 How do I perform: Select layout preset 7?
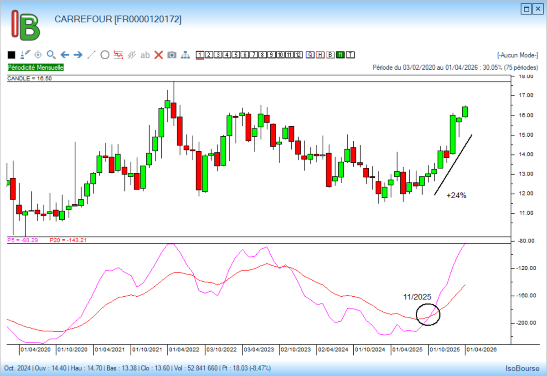253,55
